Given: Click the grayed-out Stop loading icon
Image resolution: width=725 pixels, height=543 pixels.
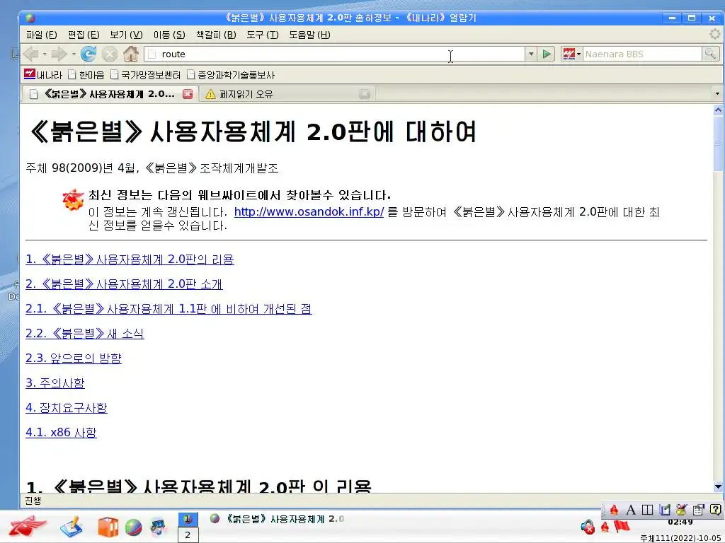Looking at the screenshot, I should tap(110, 54).
